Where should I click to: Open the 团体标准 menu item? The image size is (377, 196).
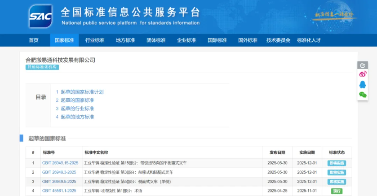pyautogui.click(x=156, y=40)
